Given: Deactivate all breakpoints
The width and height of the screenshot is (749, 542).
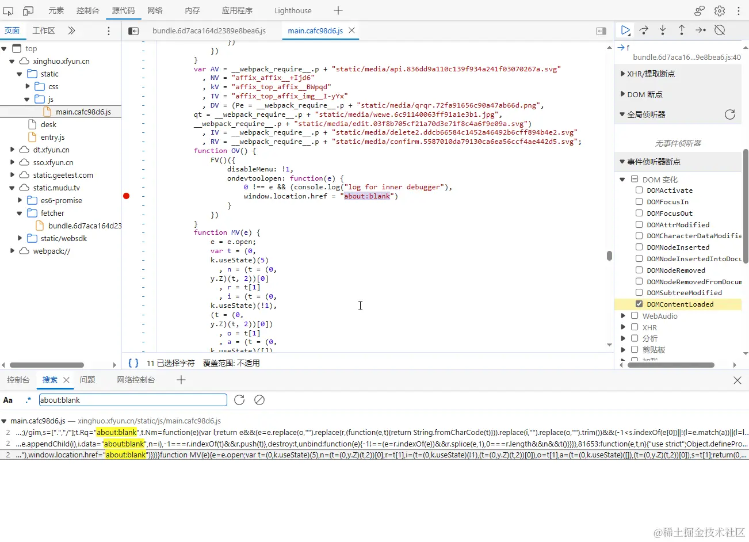Looking at the screenshot, I should [x=720, y=30].
